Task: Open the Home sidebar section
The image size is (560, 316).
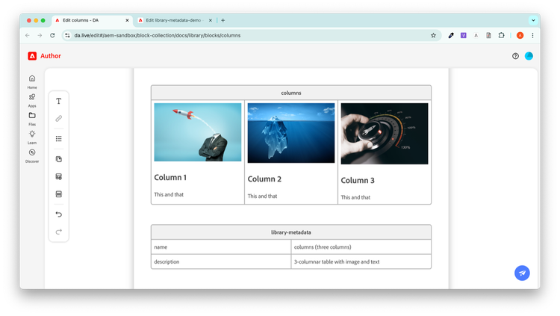Action: [x=32, y=81]
